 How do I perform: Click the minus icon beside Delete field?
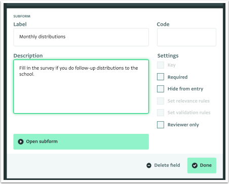click(149, 165)
